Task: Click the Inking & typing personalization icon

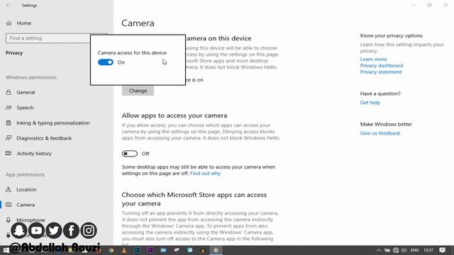Action: (x=9, y=123)
